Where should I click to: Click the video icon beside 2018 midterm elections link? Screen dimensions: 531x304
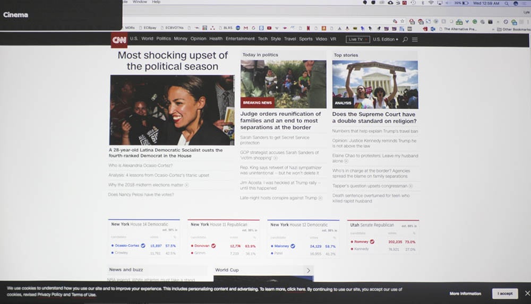coord(186,185)
